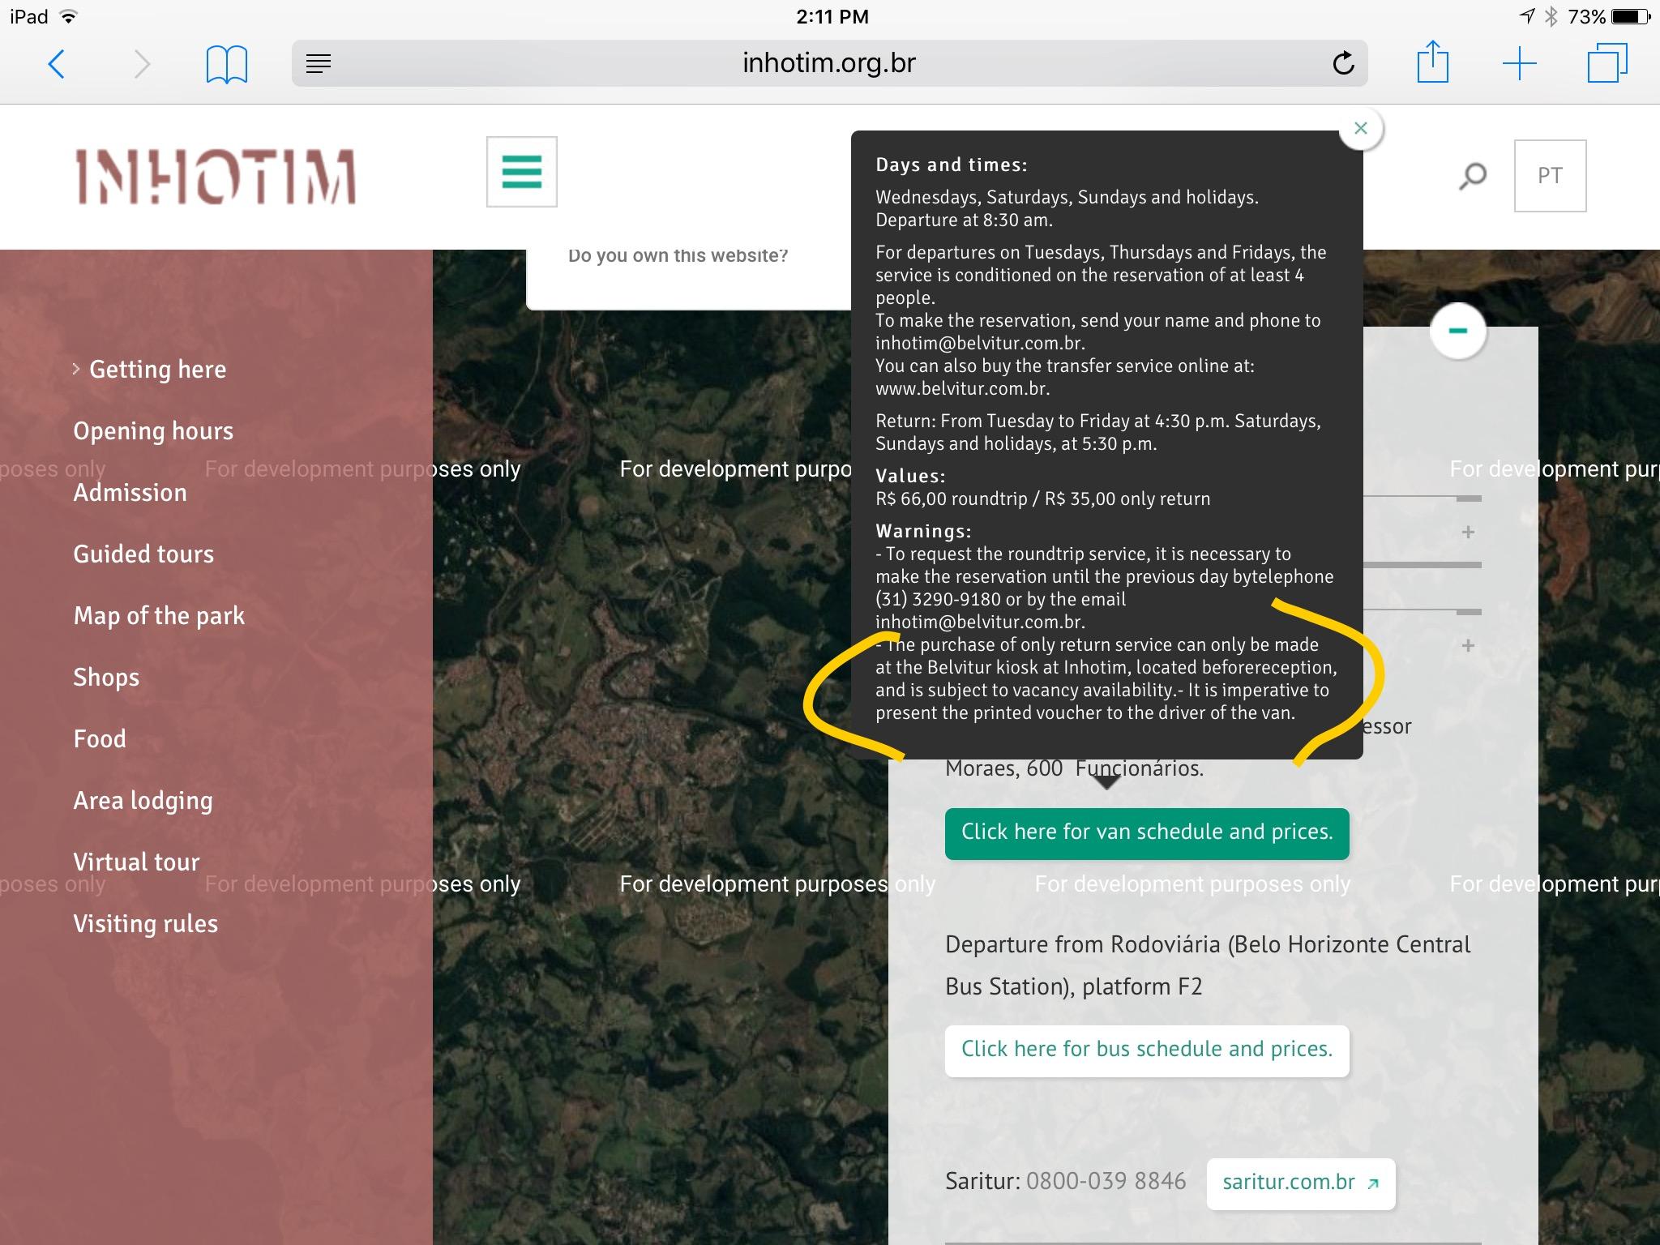Tap the Safari forward arrow

(142, 63)
